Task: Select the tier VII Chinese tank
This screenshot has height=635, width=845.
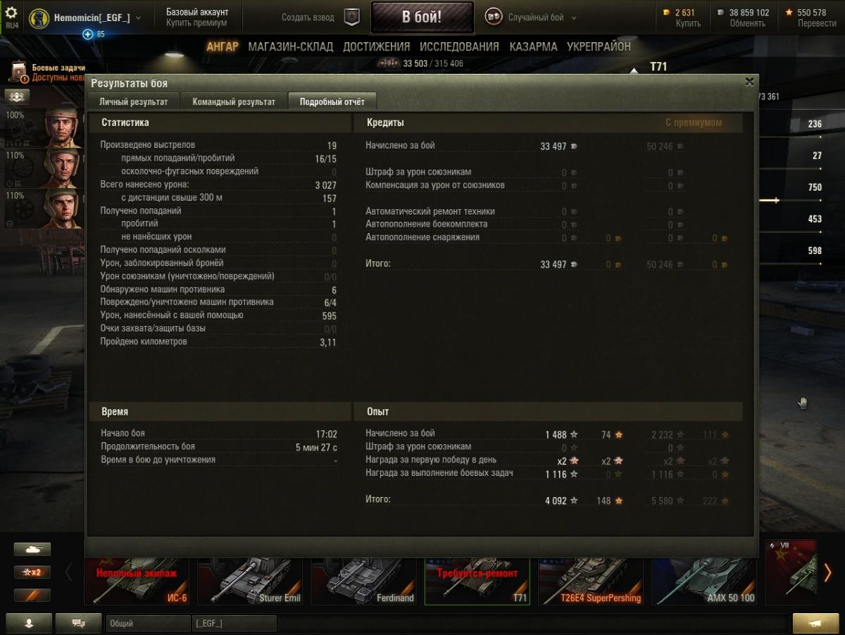Action: [791, 572]
